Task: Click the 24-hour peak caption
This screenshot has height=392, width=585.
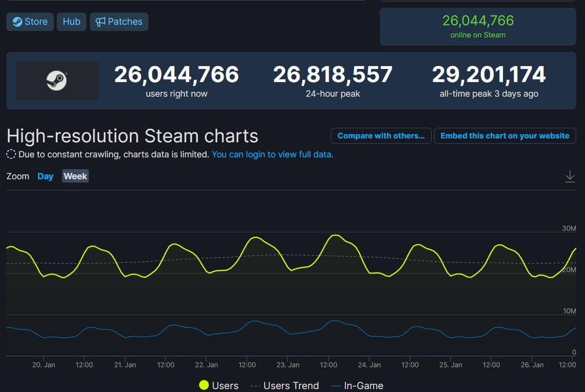Action: [333, 93]
